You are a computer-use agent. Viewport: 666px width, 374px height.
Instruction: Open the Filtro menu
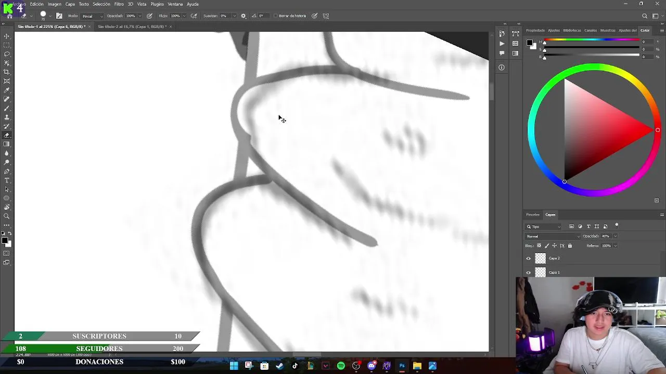click(x=119, y=4)
